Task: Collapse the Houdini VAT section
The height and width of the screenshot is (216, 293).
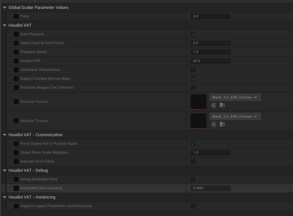Action: tap(5, 25)
